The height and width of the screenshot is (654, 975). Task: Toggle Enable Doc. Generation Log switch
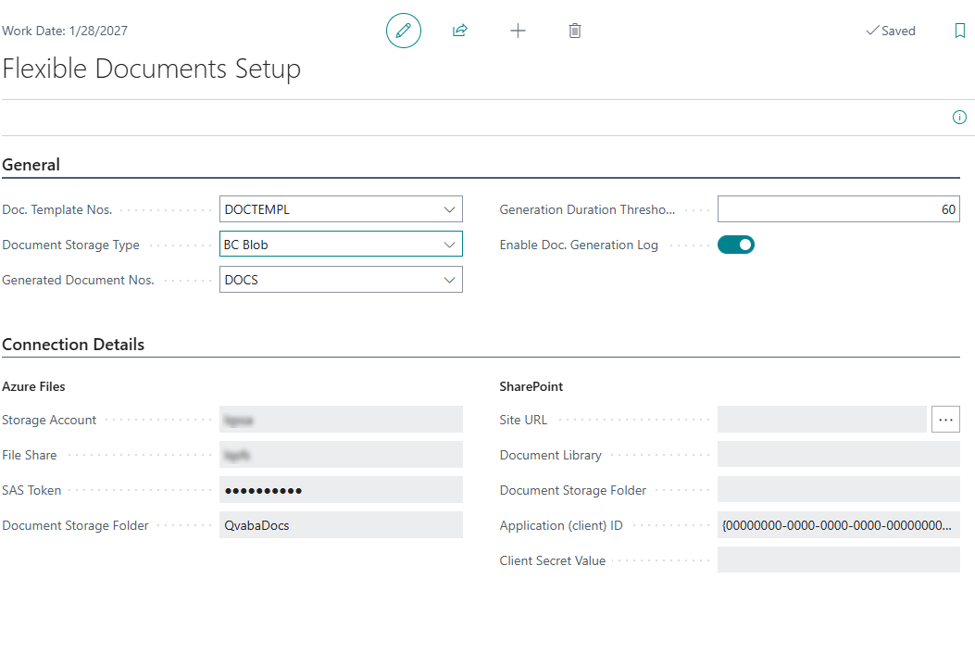pos(736,245)
